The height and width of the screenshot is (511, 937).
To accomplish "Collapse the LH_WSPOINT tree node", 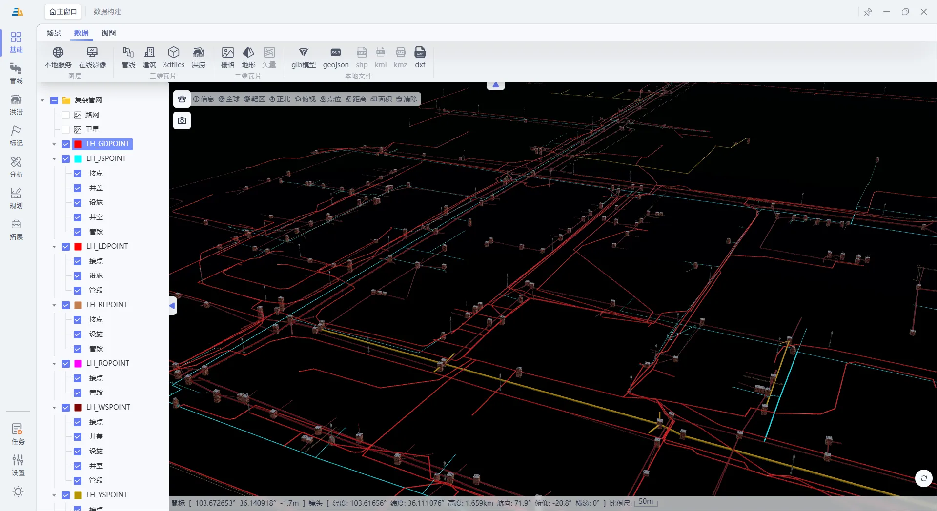I will (x=54, y=408).
